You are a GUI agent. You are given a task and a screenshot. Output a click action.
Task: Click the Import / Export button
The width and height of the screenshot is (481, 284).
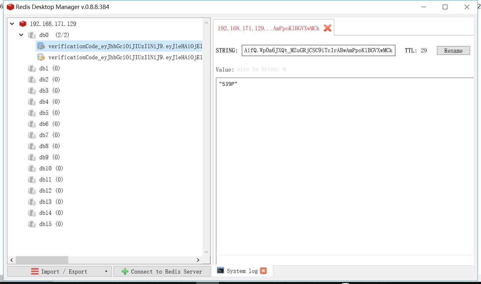point(60,271)
